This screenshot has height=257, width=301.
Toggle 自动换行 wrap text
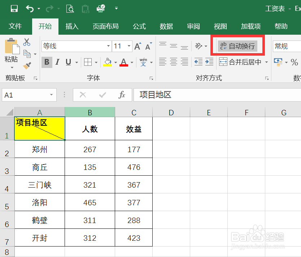(x=237, y=46)
